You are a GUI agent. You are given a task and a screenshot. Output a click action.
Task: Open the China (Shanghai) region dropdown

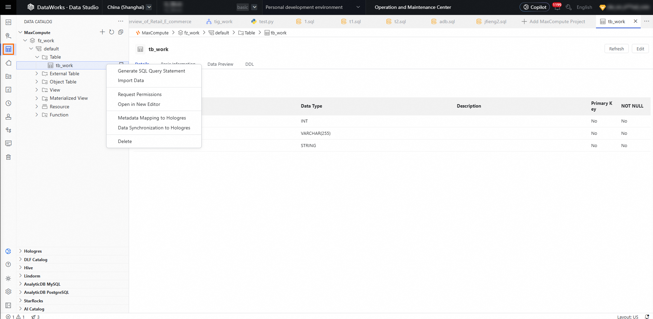(129, 7)
